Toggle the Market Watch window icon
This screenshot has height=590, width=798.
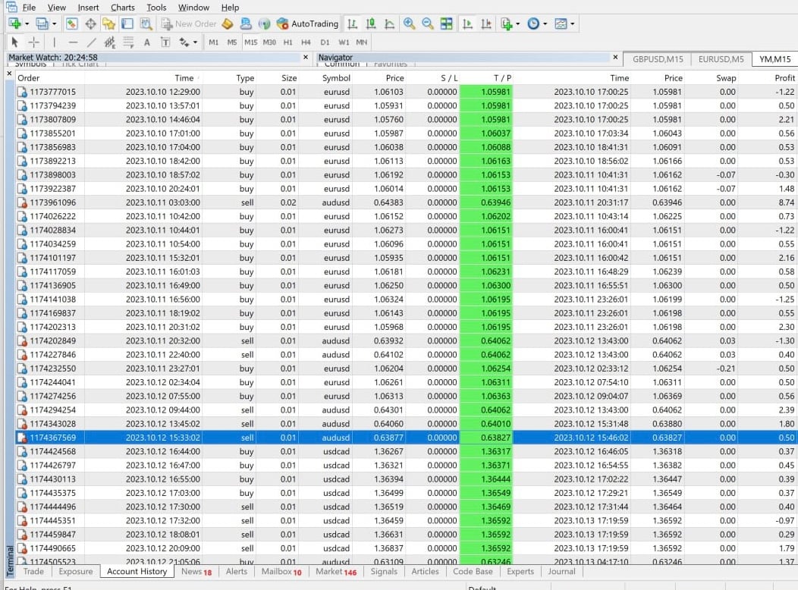pos(72,24)
